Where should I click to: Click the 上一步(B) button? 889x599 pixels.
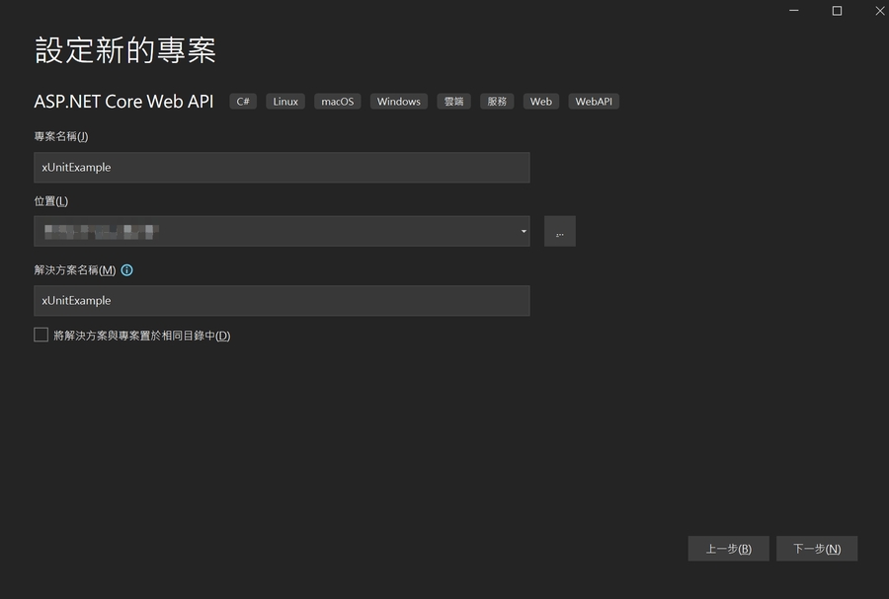(728, 548)
